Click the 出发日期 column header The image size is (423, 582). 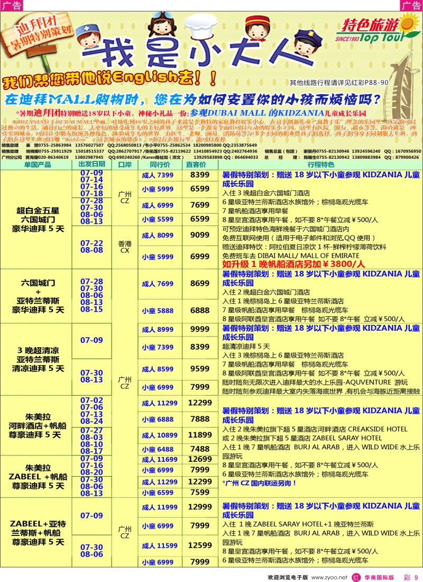[91, 164]
